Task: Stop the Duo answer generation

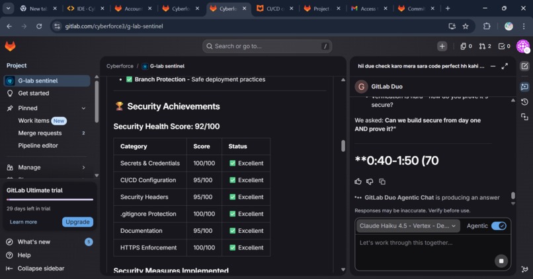Action: [x=501, y=261]
